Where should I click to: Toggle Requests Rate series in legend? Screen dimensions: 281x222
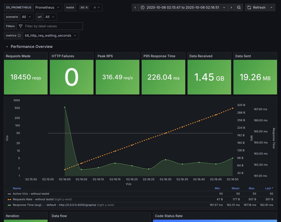(33, 199)
